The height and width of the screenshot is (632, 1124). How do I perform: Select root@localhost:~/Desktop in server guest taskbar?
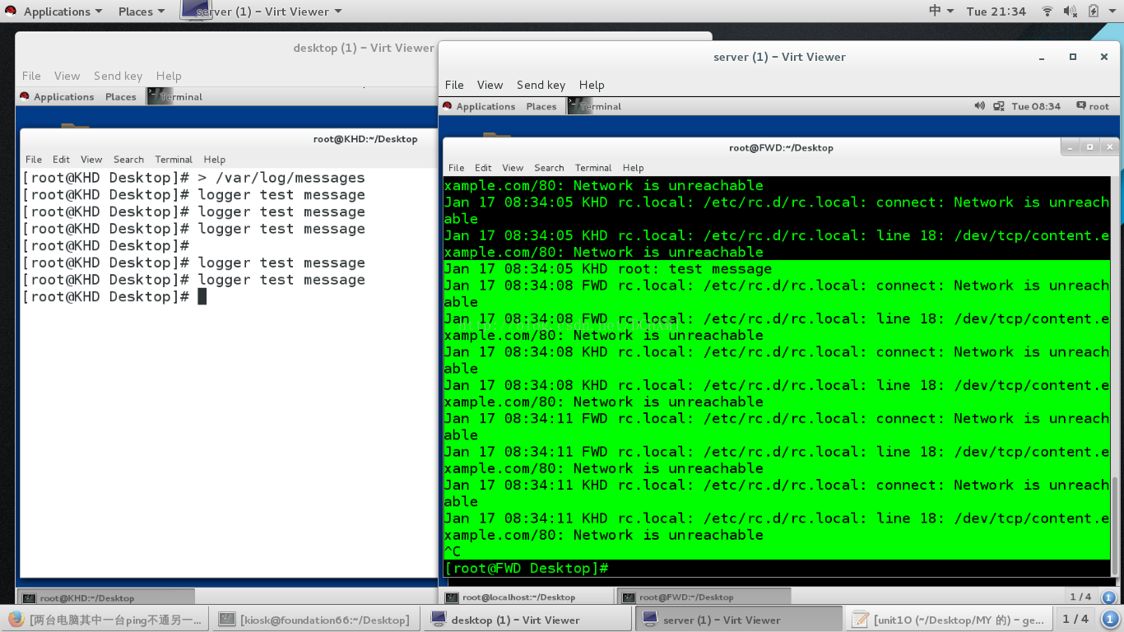point(527,597)
